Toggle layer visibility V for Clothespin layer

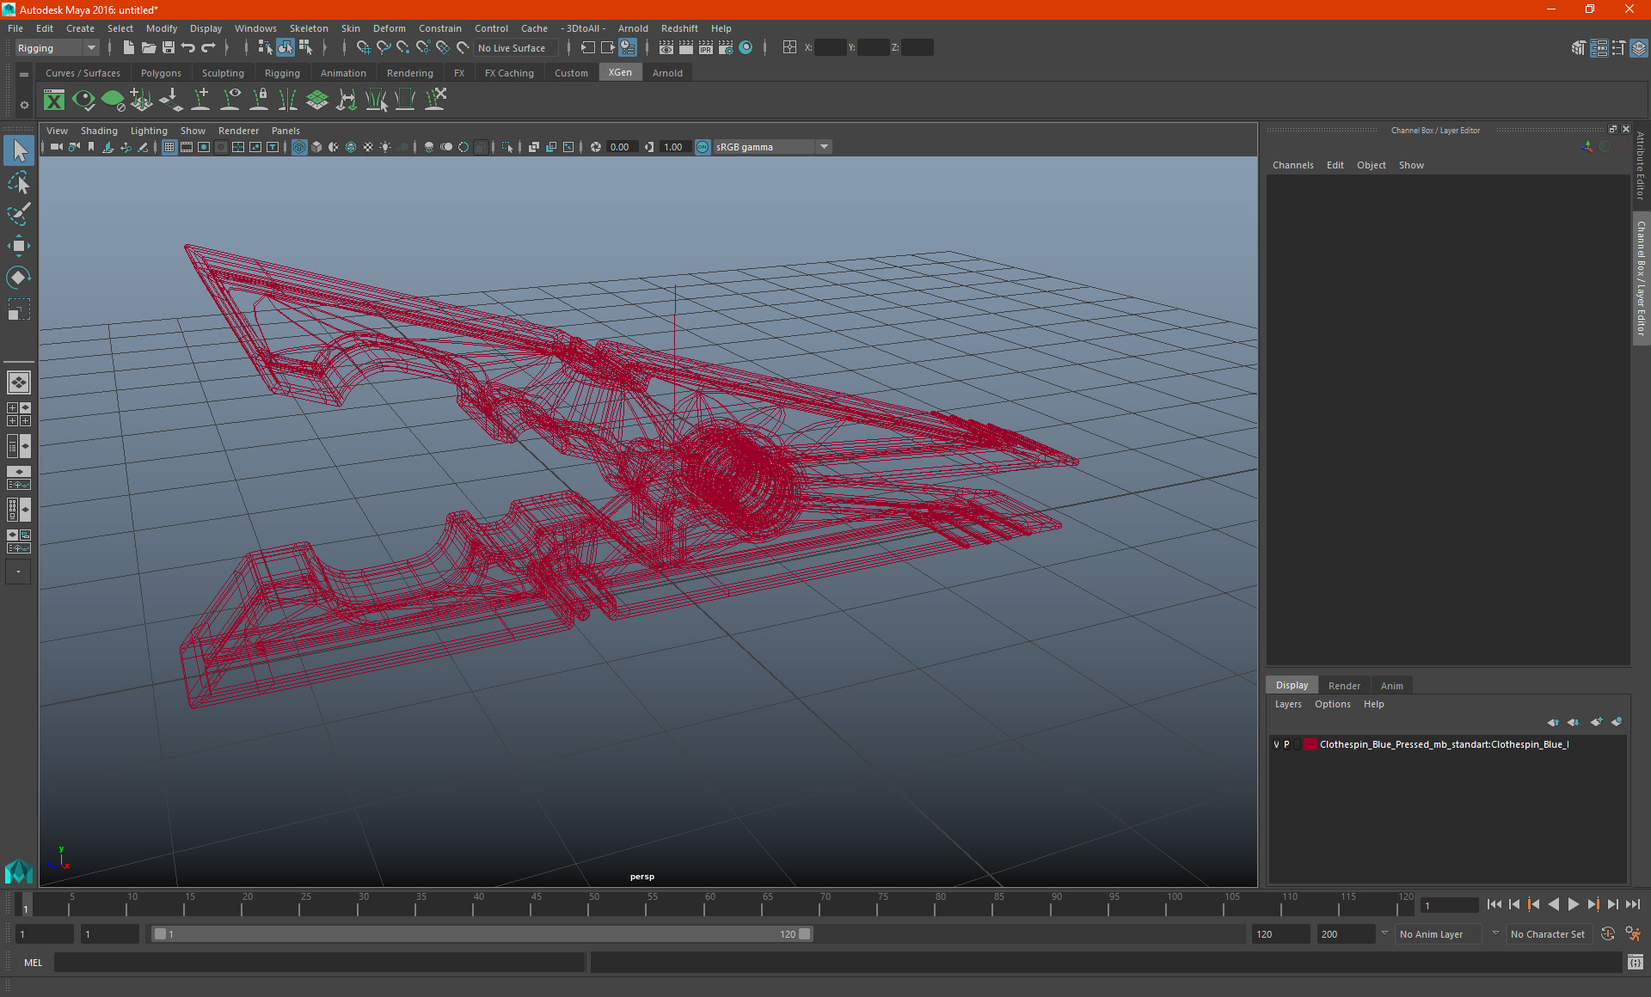click(x=1276, y=744)
